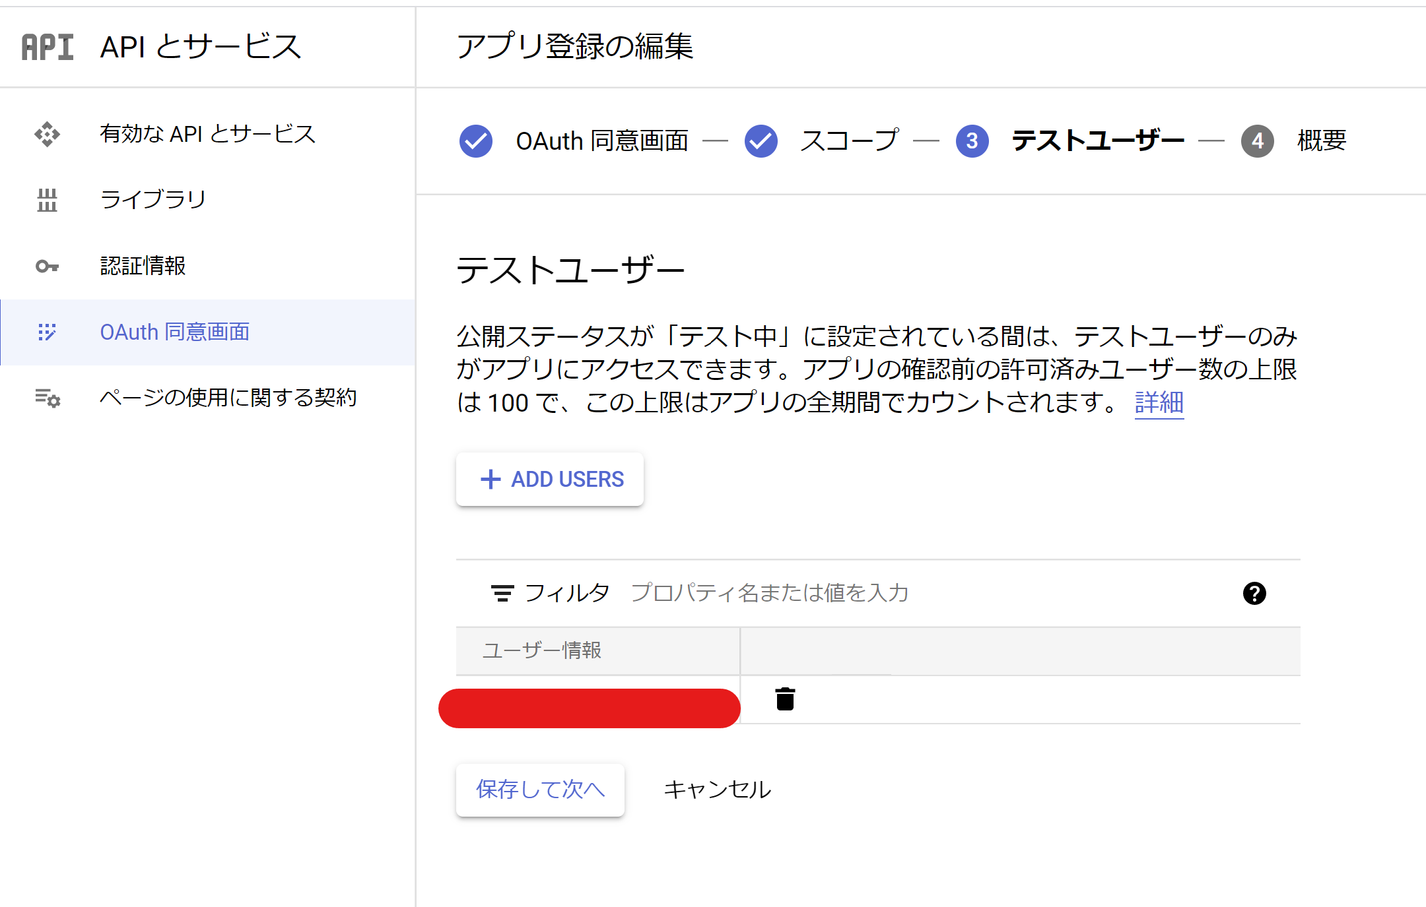The image size is (1426, 907).
Task: Click in the filter property input field
Action: click(x=770, y=592)
